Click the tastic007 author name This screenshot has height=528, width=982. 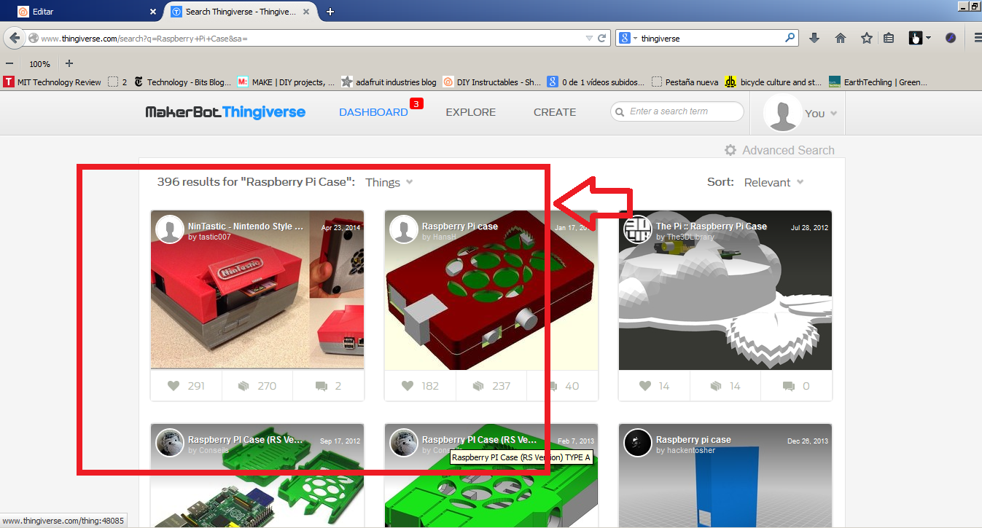click(214, 237)
